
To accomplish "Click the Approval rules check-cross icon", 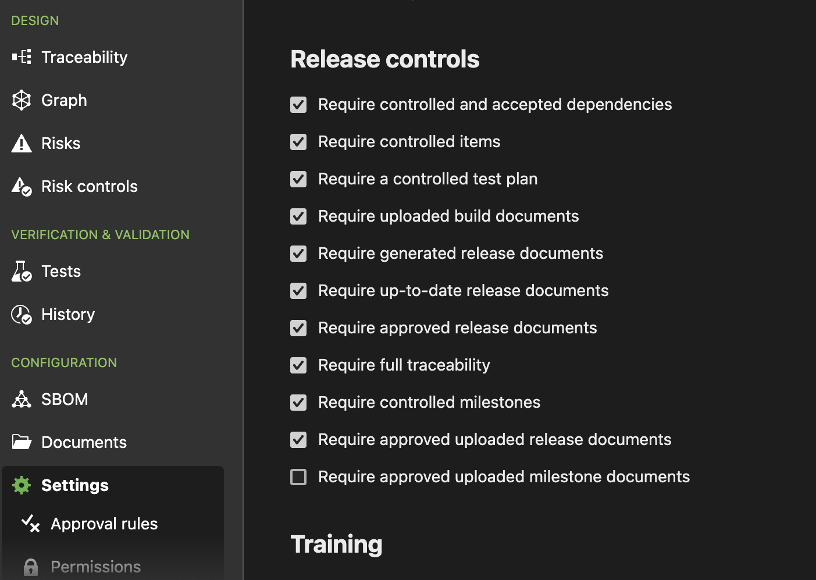I will [30, 524].
